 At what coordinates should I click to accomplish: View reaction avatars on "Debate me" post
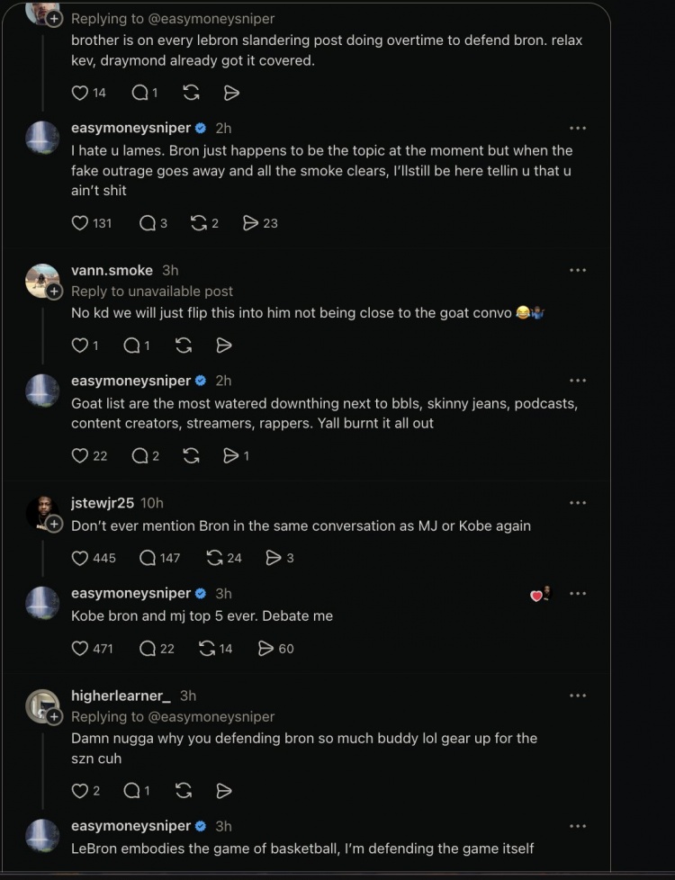click(x=541, y=594)
